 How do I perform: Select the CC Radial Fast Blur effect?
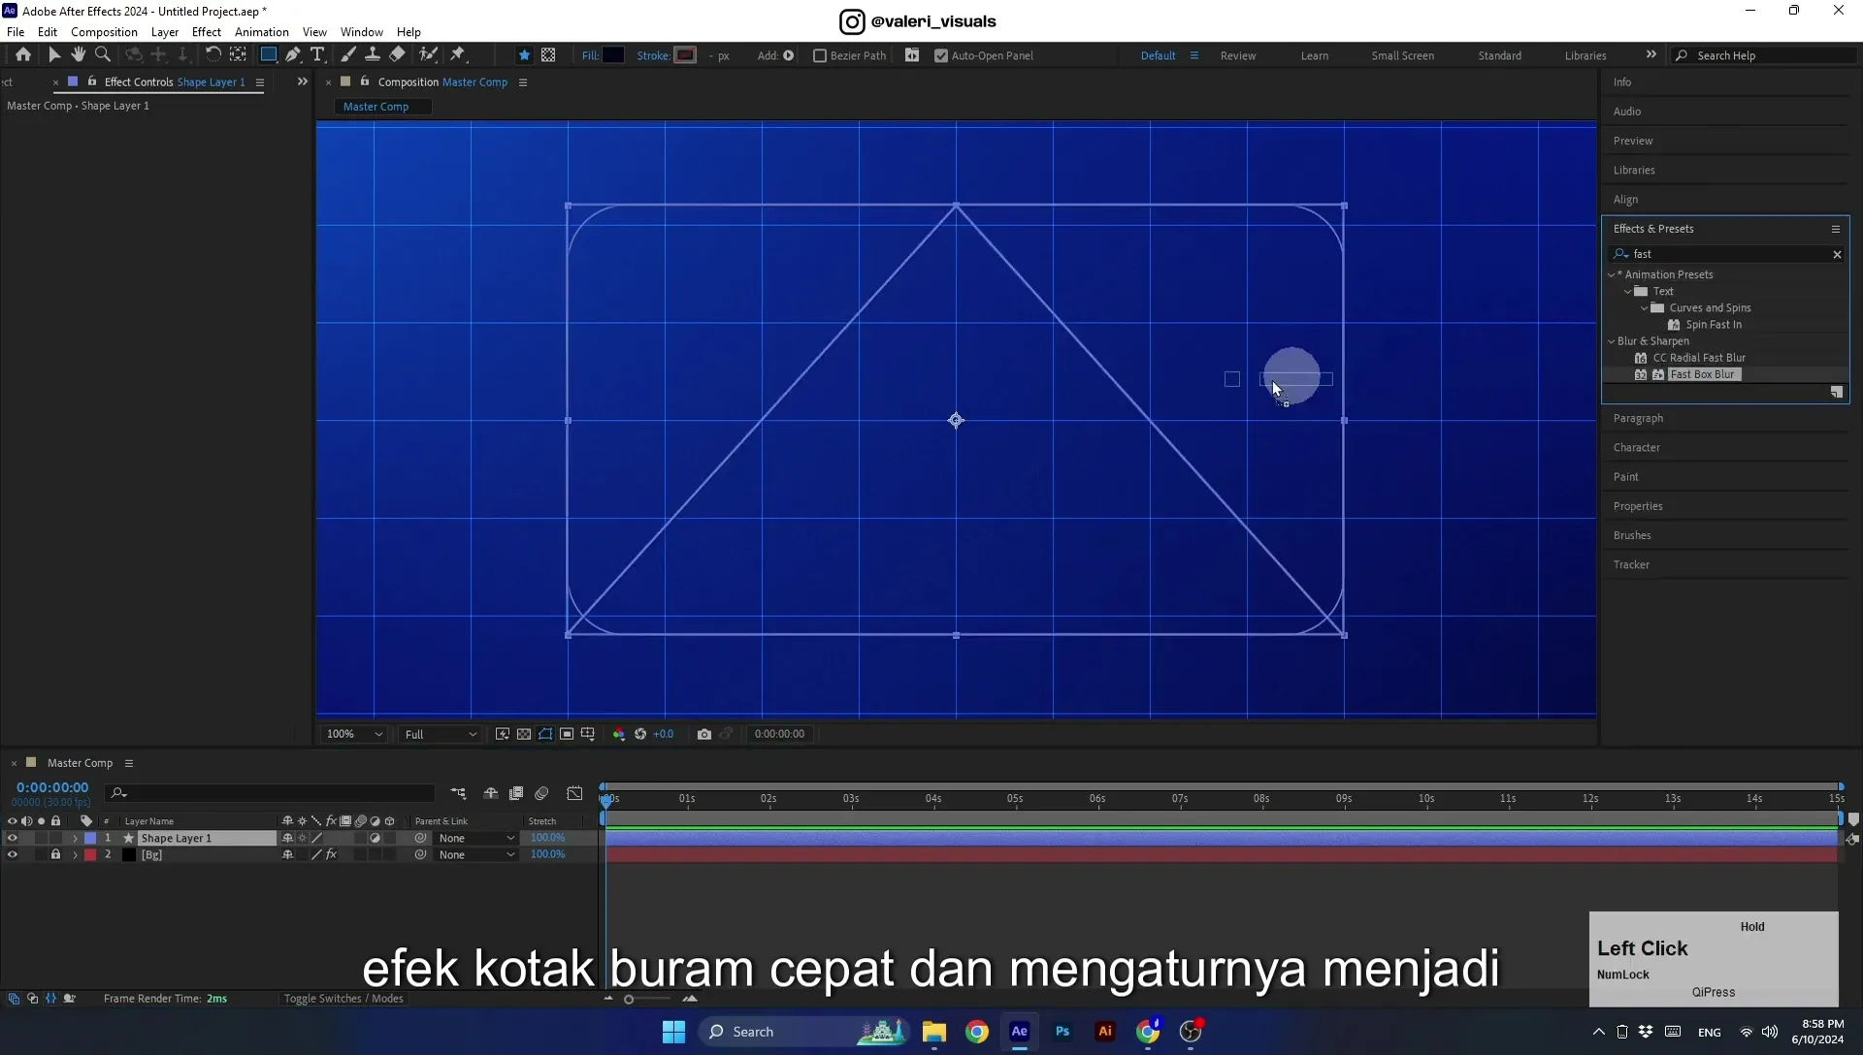(x=1699, y=358)
